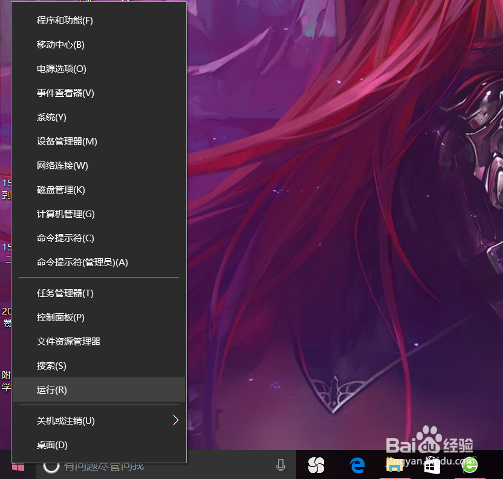Image resolution: width=503 pixels, height=479 pixels.
Task: Select the highlighted 运行(R) entry
Action: tap(52, 389)
